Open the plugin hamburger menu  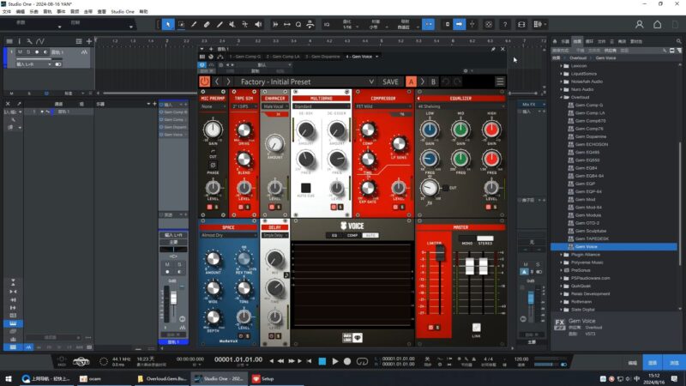pyautogui.click(x=500, y=81)
